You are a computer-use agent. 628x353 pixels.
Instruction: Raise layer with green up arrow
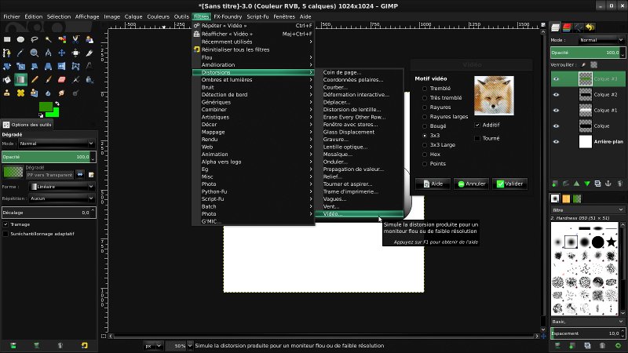(x=576, y=184)
